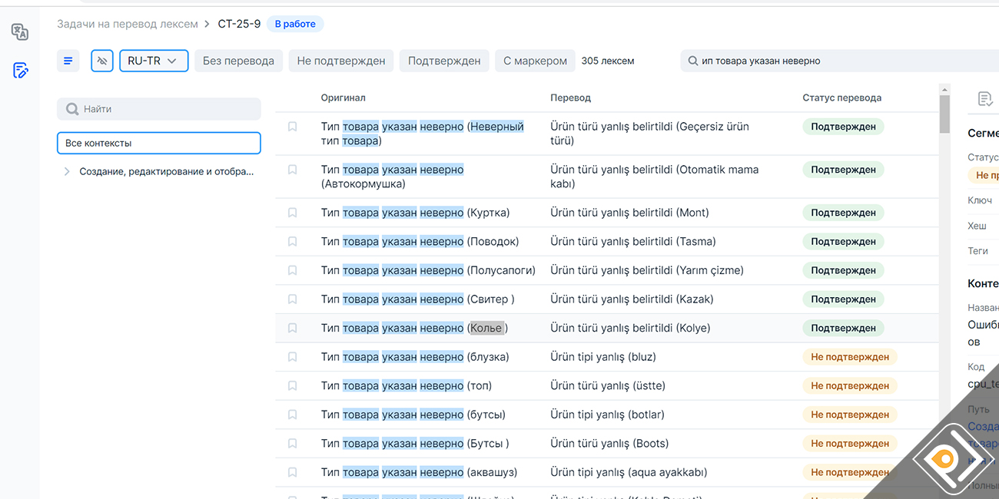Filter by 'Без перевода' status

point(238,61)
